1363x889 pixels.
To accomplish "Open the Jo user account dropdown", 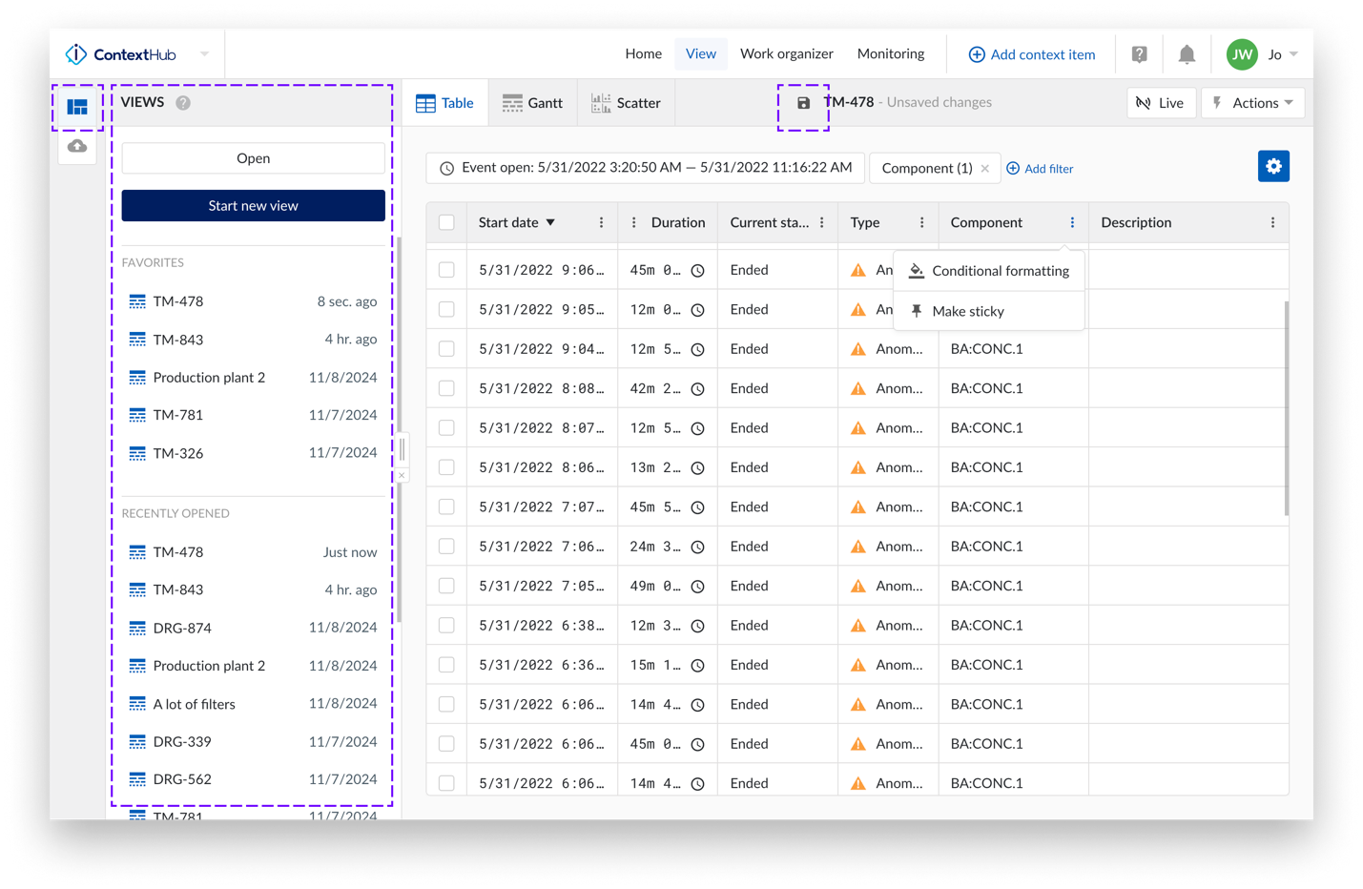I will click(x=1283, y=54).
